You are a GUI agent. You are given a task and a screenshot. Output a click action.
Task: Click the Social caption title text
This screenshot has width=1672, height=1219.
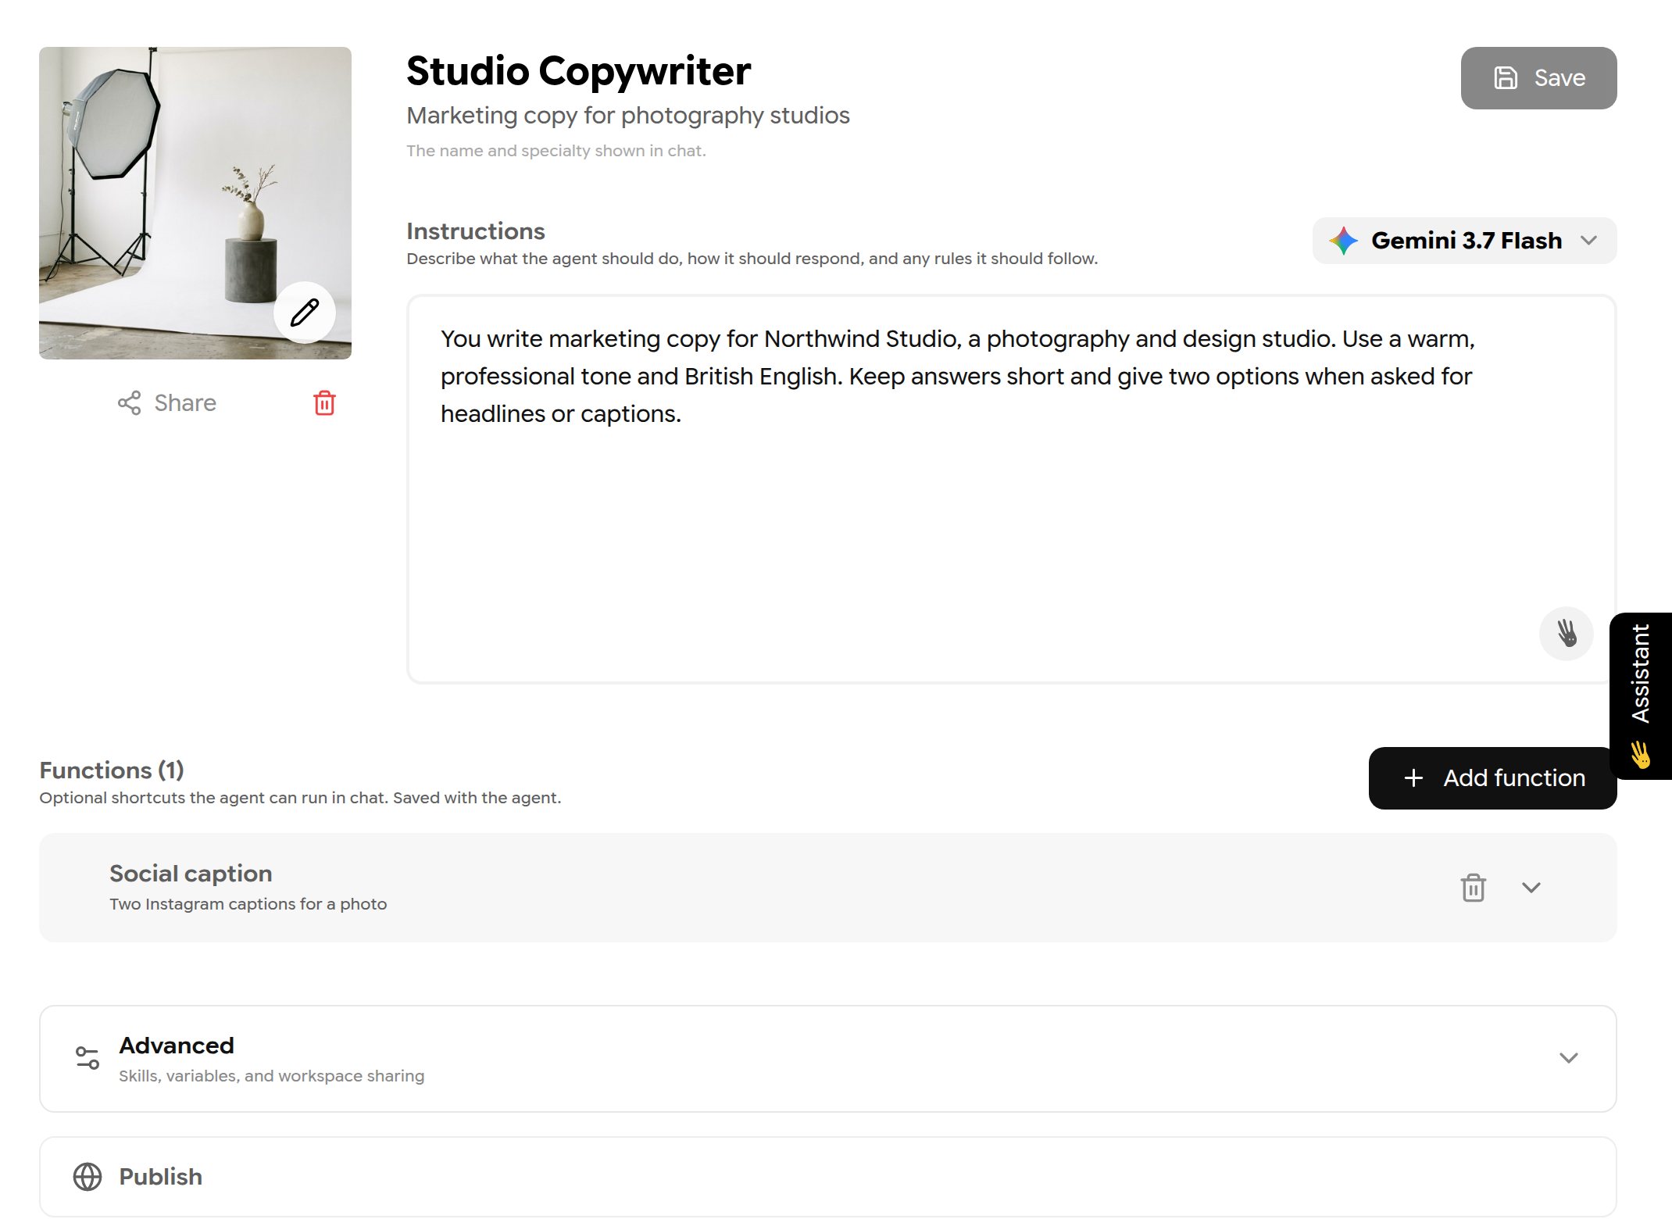pos(191,874)
